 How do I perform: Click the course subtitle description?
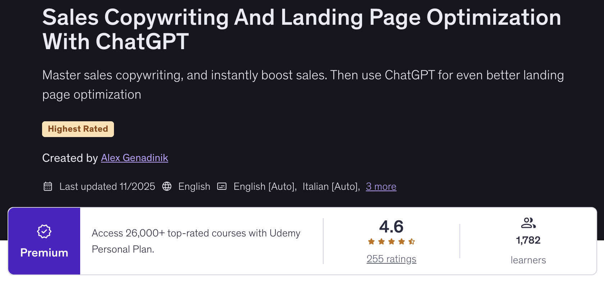(303, 85)
